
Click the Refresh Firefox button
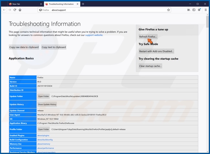[x=148, y=36]
